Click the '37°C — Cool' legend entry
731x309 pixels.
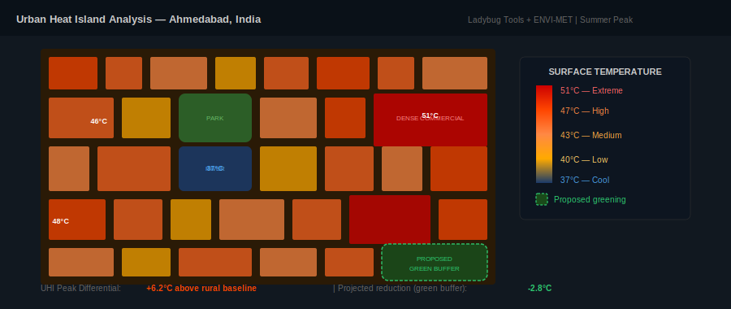[x=585, y=181]
